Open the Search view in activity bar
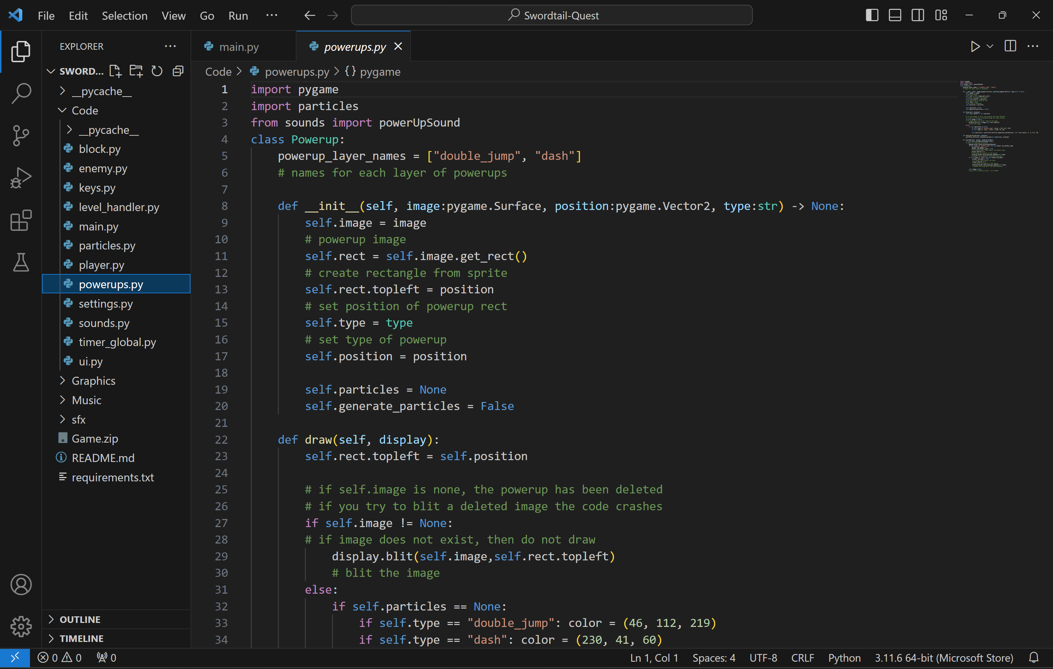This screenshot has height=669, width=1053. coord(20,93)
